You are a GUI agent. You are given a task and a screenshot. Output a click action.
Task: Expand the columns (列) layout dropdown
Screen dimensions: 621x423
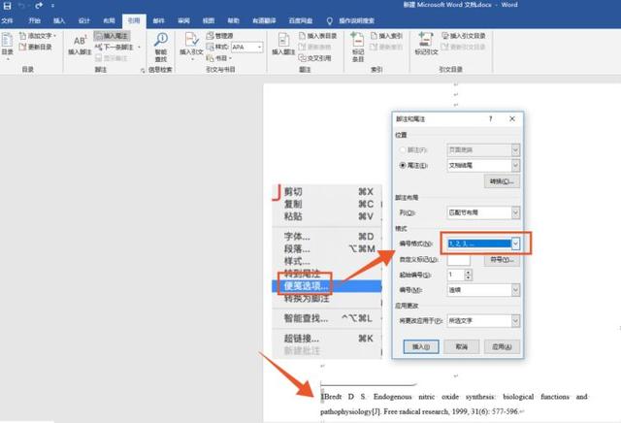(x=514, y=211)
